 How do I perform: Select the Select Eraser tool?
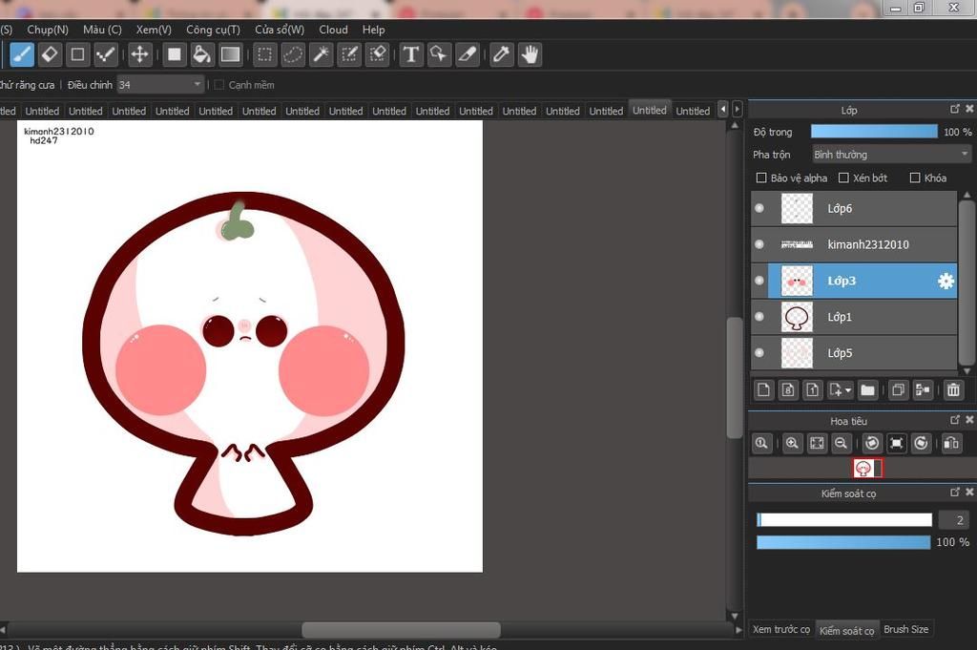point(377,54)
